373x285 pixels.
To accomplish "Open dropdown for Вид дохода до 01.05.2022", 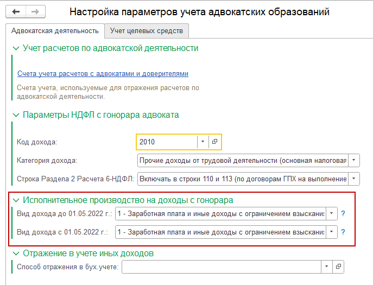I will click(x=332, y=214).
